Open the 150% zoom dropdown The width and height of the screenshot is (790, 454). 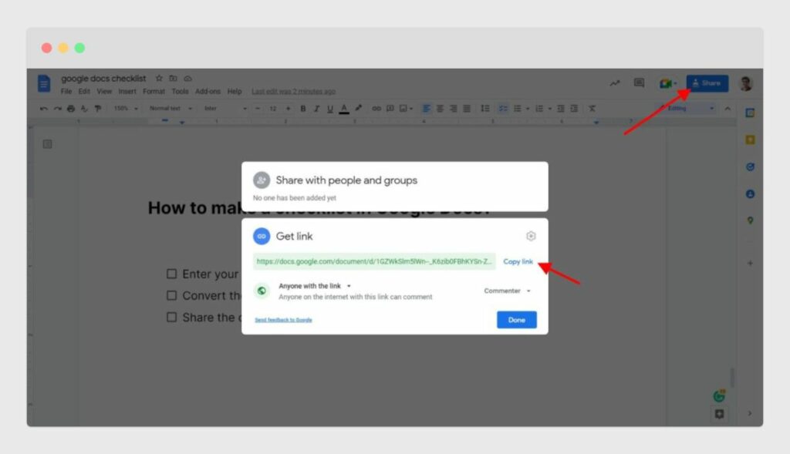click(126, 108)
